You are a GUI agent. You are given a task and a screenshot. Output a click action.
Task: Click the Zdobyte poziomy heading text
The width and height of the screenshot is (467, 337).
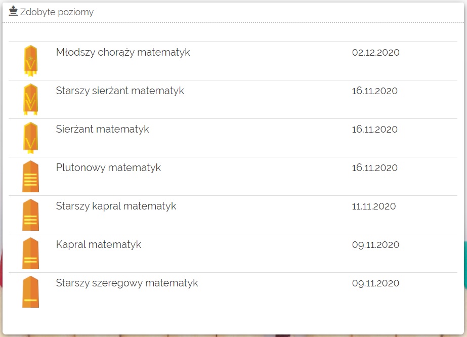pyautogui.click(x=57, y=12)
